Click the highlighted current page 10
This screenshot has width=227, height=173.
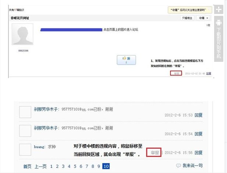pos(106,166)
